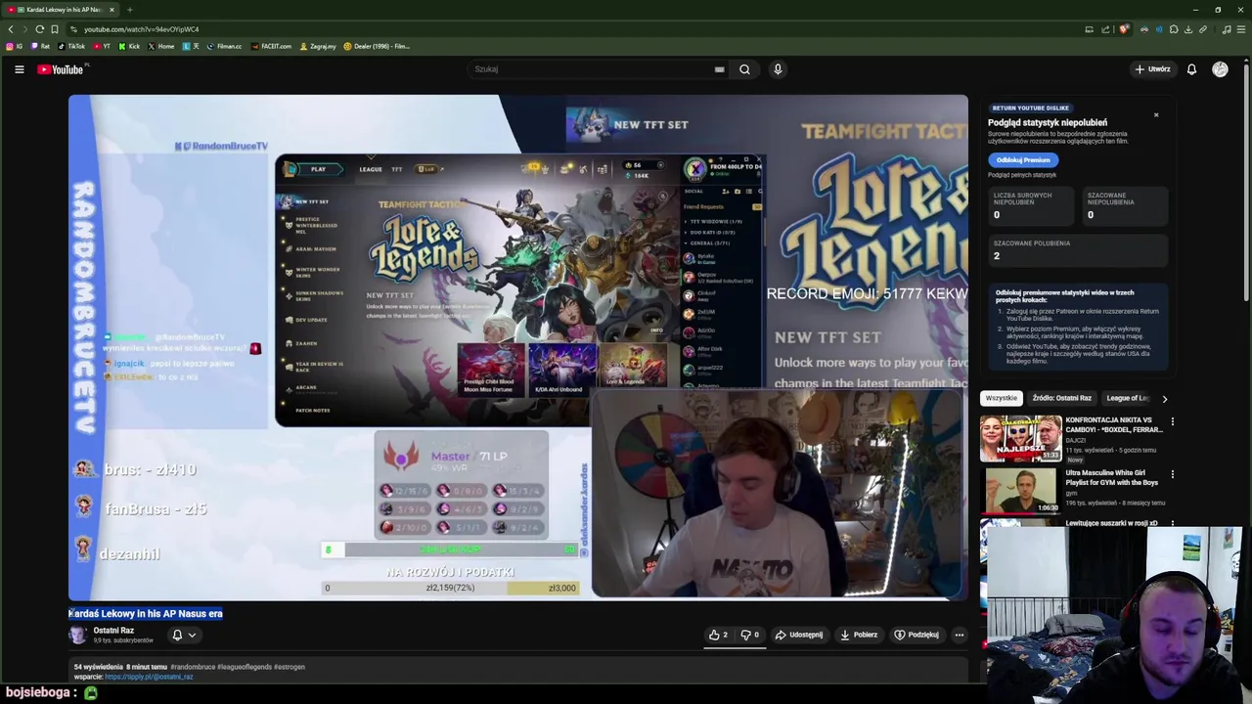The height and width of the screenshot is (704, 1252).
Task: Click the Udostępnij share button
Action: 799,635
